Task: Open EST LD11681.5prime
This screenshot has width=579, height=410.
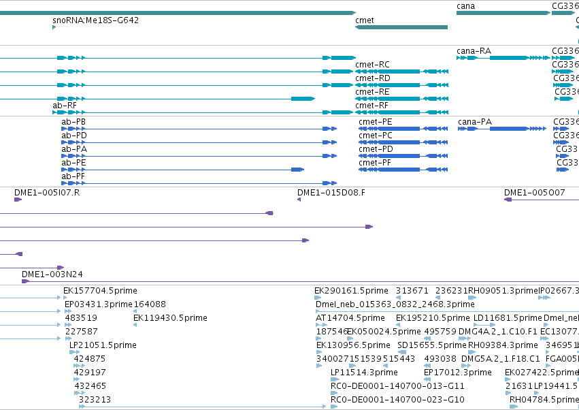Action: pos(508,318)
